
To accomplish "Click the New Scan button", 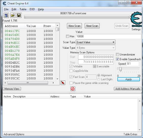I will pos(75,26).
